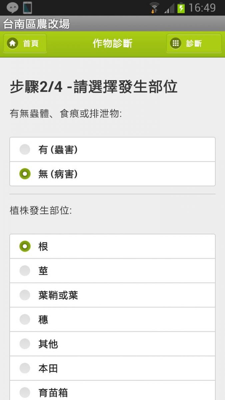Tap the screenshot notification icon in status bar
The width and height of the screenshot is (225, 400).
[x=27, y=7]
